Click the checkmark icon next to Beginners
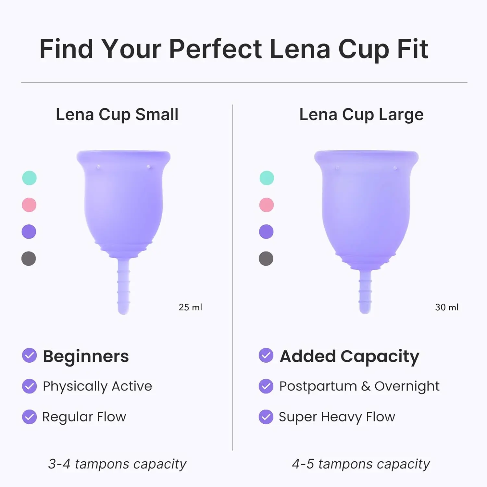Image resolution: width=487 pixels, height=487 pixels. tap(29, 356)
